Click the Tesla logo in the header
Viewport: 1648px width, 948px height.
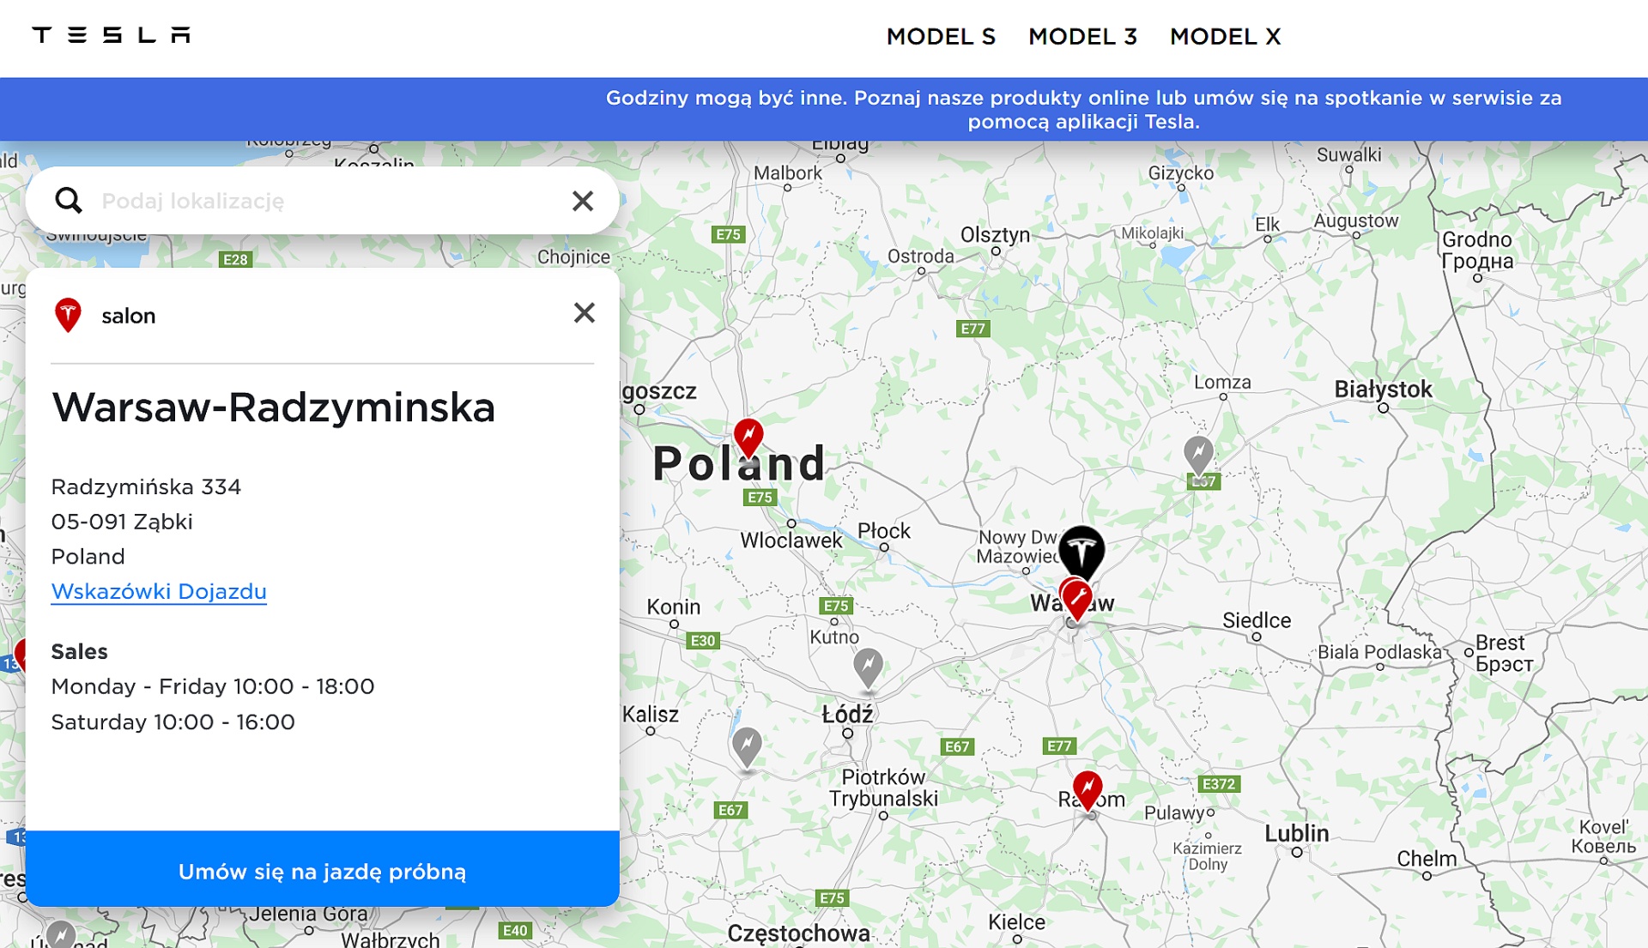tap(111, 35)
